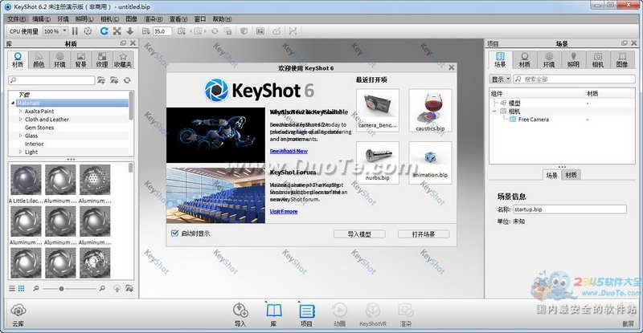Expand the Light folder
Viewport: 643px width, 333px height.
click(x=21, y=152)
